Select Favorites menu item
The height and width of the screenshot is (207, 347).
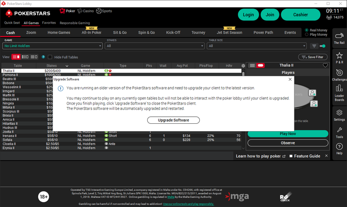[49, 23]
